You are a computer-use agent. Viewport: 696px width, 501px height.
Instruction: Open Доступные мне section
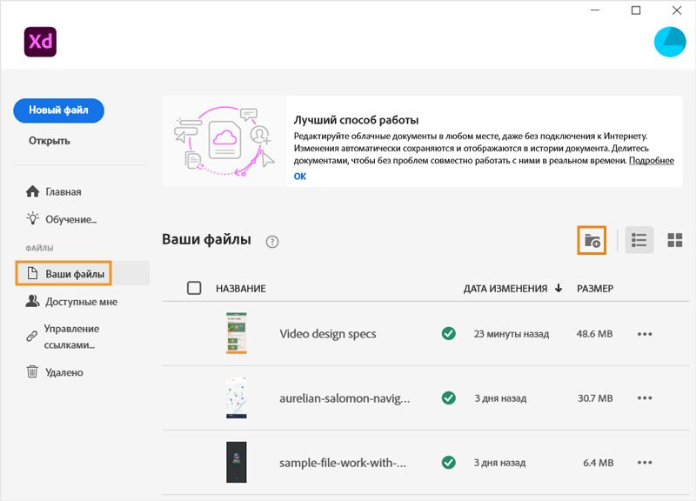(x=81, y=302)
